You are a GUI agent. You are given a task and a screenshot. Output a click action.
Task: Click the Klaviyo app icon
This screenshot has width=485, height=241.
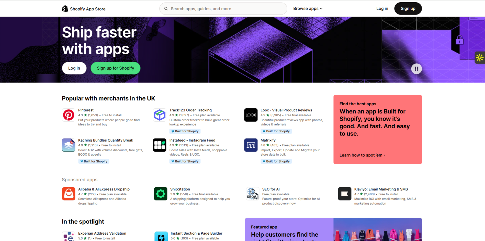coord(344,194)
